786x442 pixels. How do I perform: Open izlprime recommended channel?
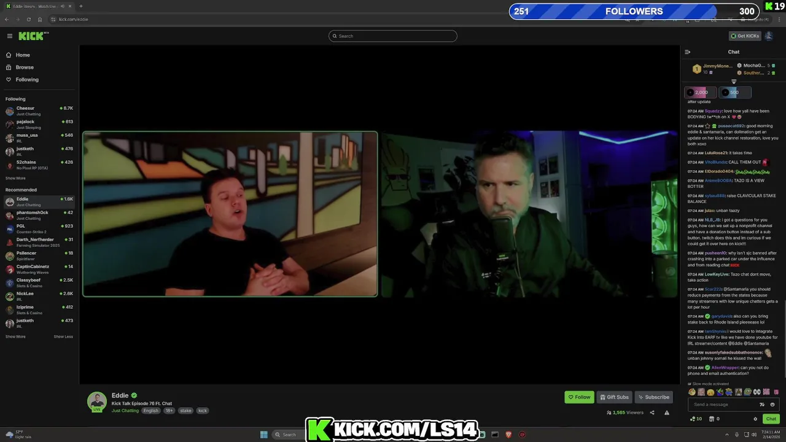[x=39, y=310]
